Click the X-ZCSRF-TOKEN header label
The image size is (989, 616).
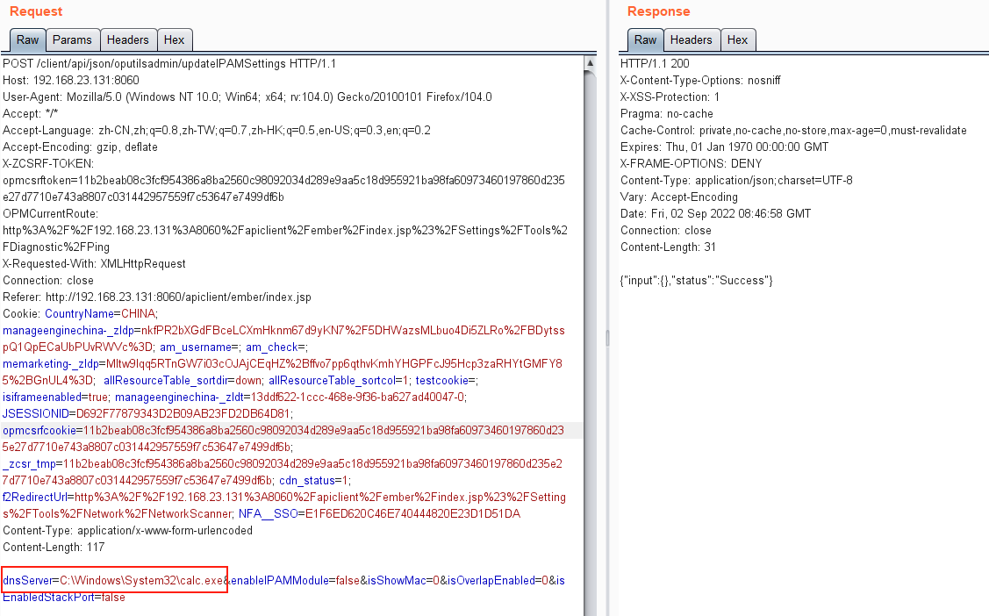(48, 164)
